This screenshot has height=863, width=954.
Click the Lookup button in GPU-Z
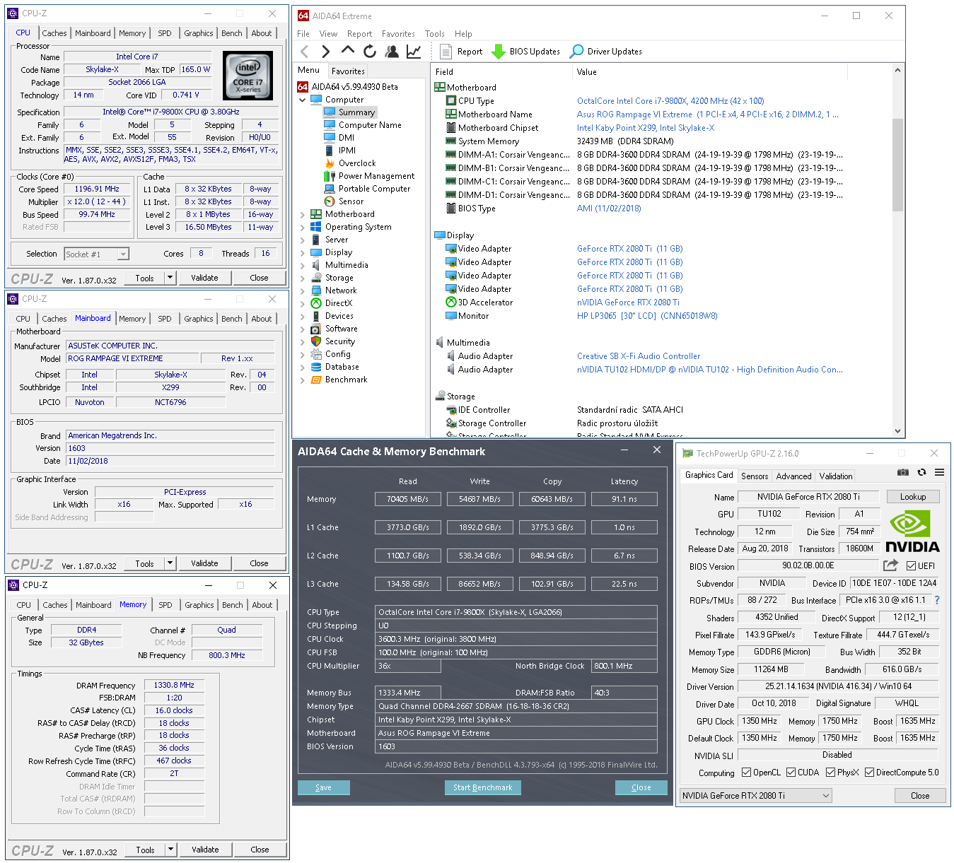tap(913, 497)
